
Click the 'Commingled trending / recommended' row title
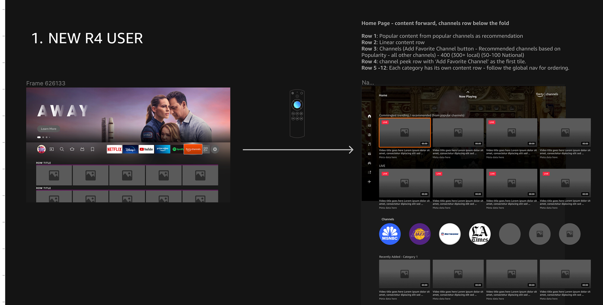[x=422, y=115]
